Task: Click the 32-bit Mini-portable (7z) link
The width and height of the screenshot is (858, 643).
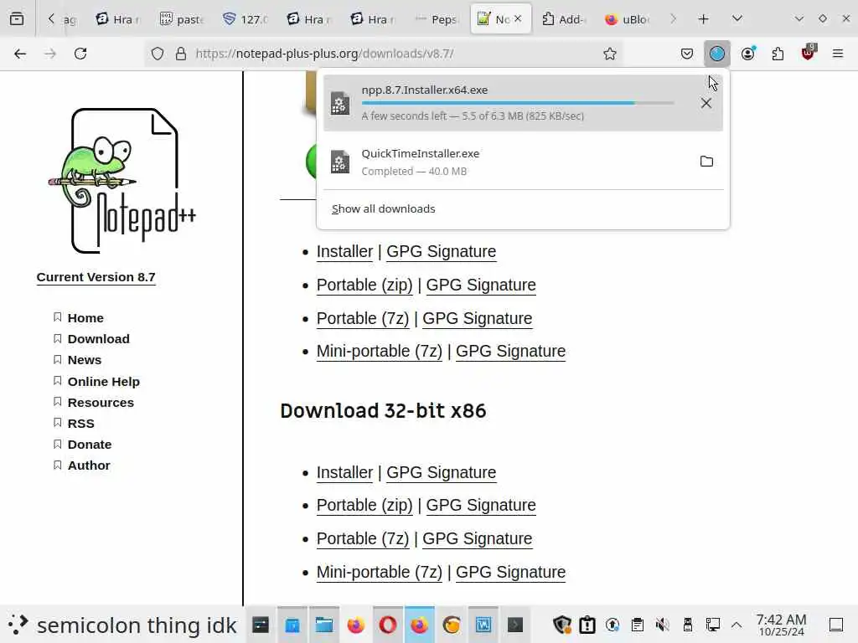Action: click(380, 572)
